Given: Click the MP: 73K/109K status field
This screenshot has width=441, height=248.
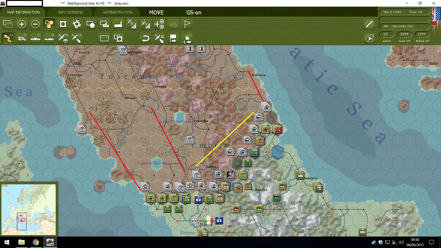Looking at the screenshot, I should click(x=404, y=26).
